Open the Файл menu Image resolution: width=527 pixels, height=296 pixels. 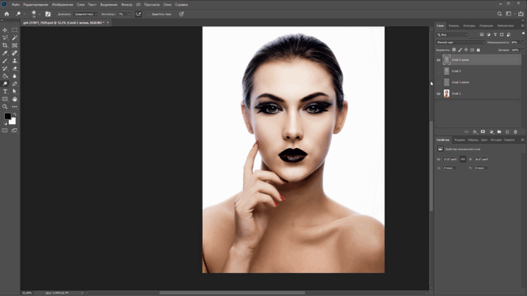point(16,5)
